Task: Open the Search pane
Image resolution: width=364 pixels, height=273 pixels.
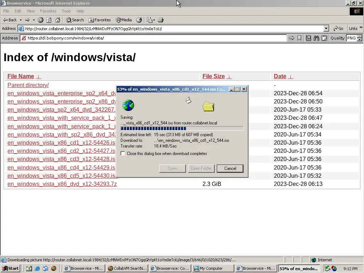Action: click(75, 20)
